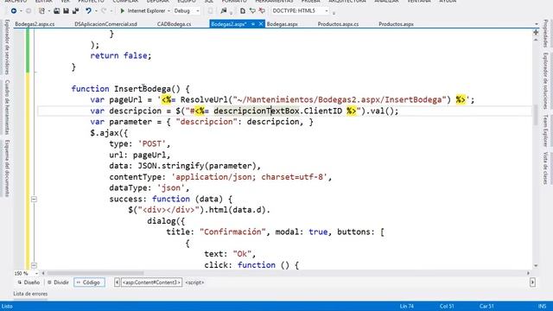
Task: Click the red arrow icon near DOCTYPE
Action: point(262,11)
